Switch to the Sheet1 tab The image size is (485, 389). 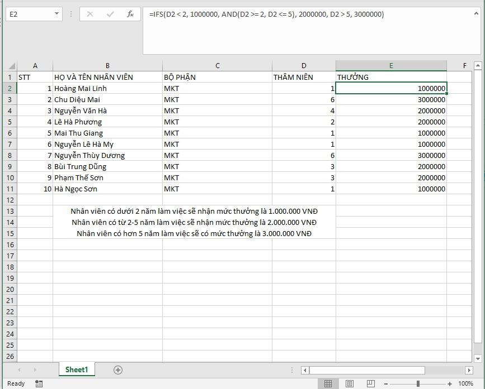pos(77,369)
